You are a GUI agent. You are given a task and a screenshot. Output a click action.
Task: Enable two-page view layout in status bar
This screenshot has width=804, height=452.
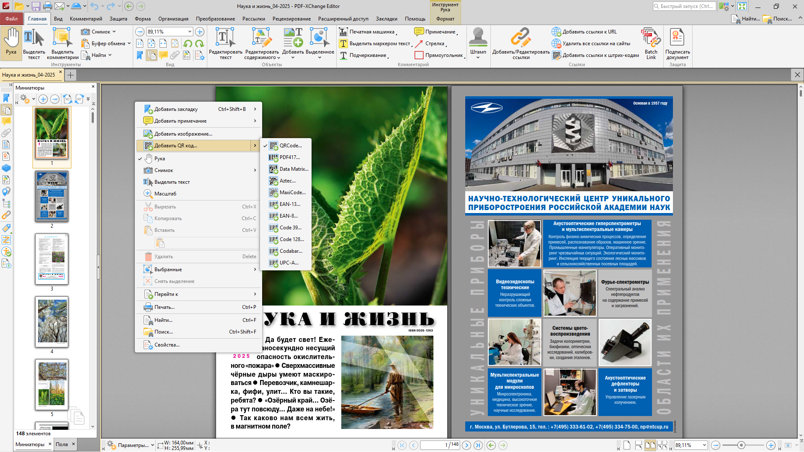650,445
